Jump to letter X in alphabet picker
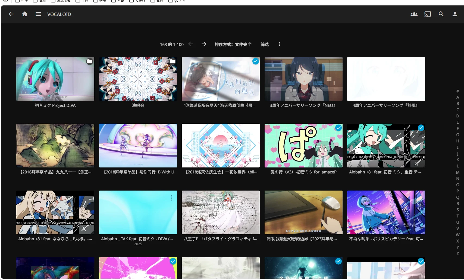Viewport: 464px width, 280px height. pos(458,241)
